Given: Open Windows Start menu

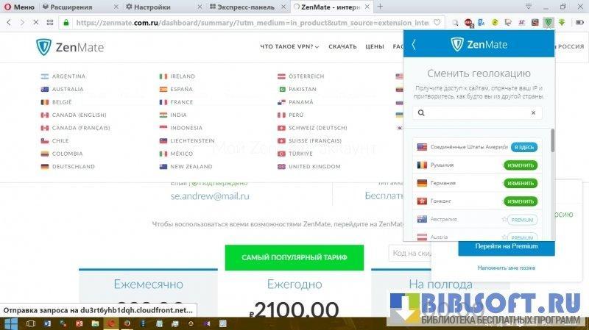Looking at the screenshot, I should coord(10,323).
